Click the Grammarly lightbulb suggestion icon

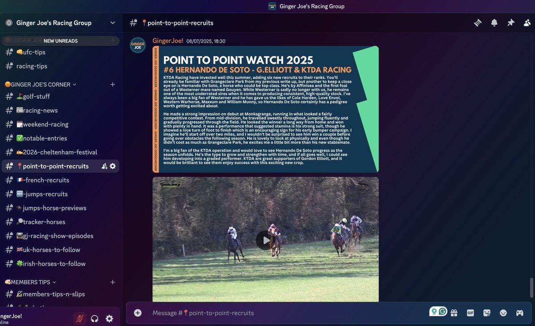434,311
